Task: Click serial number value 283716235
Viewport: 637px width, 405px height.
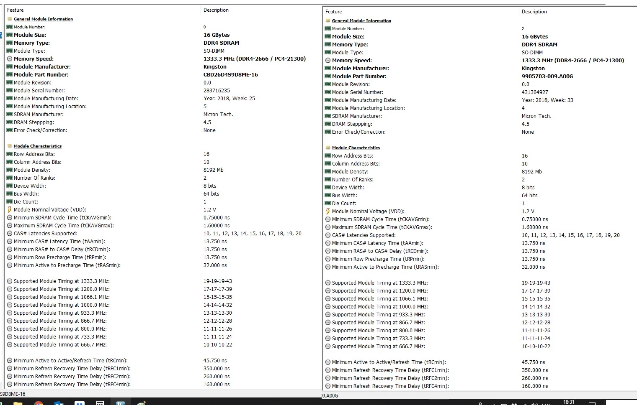Action: pos(217,90)
